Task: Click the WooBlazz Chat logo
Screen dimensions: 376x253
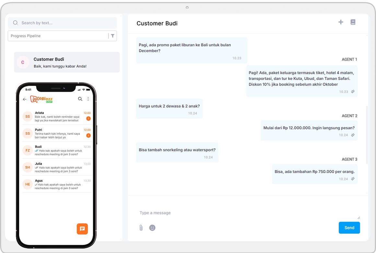Action: [41, 99]
